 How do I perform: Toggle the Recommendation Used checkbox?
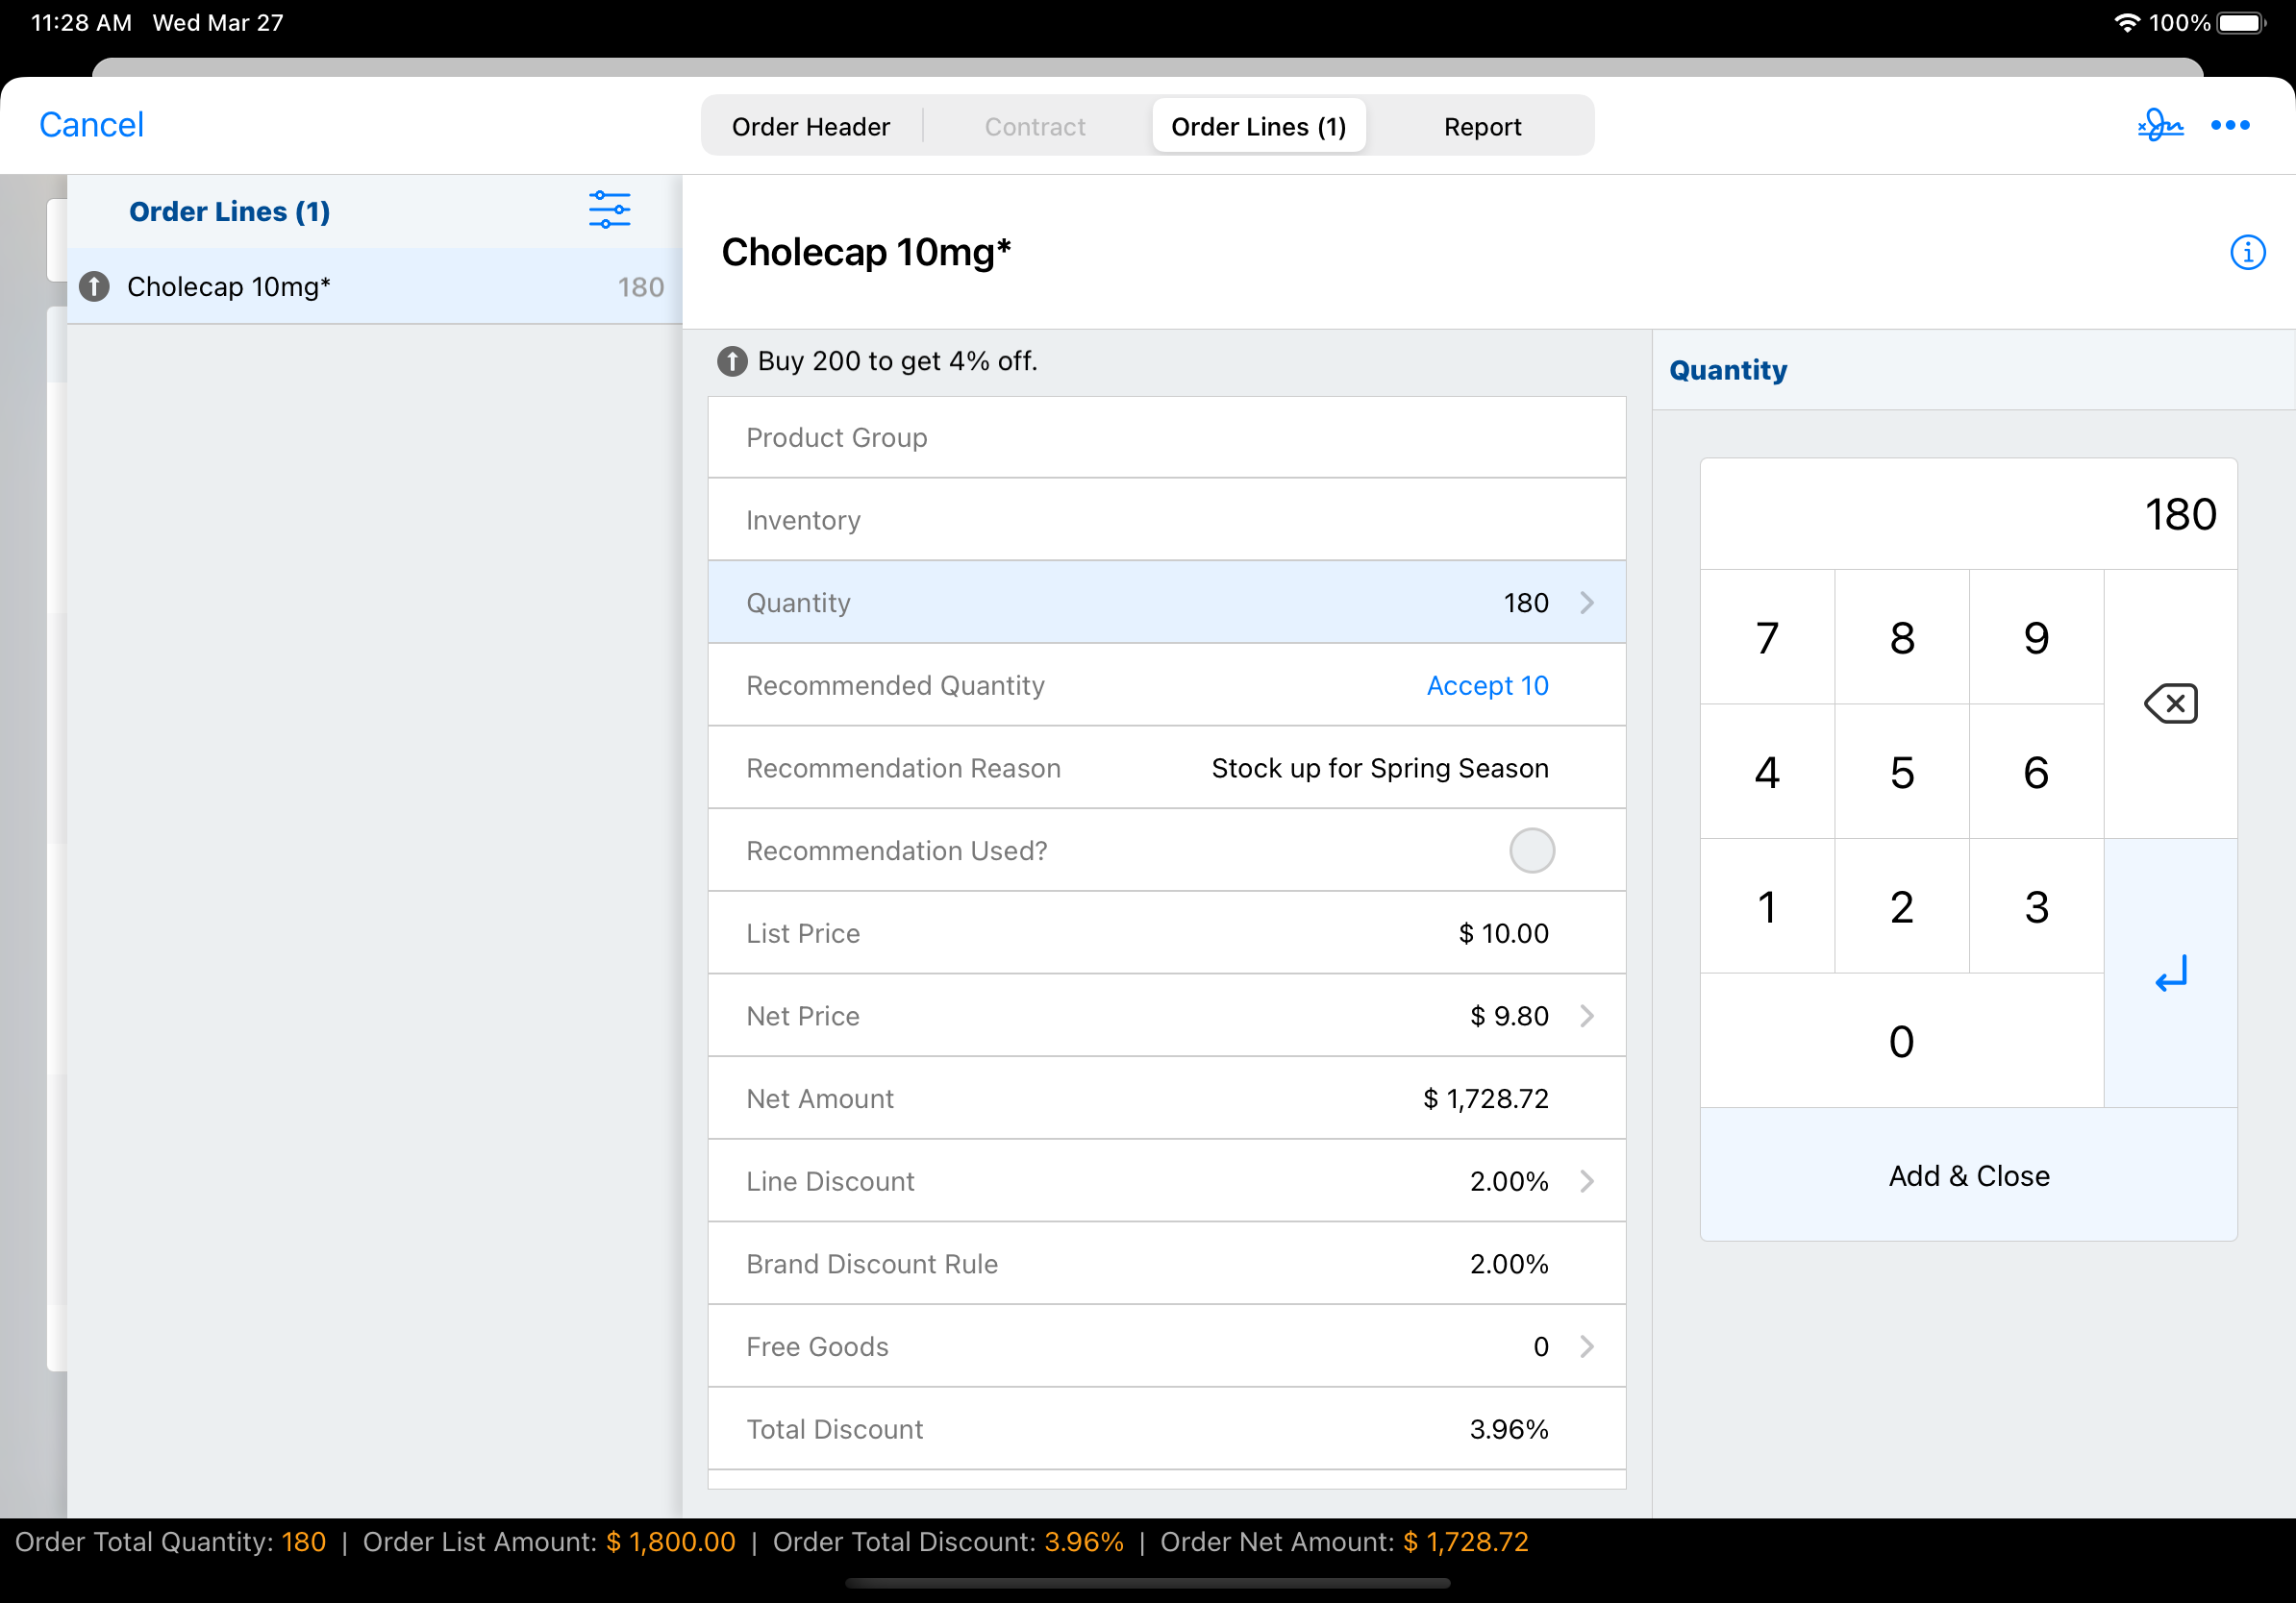coord(1531,851)
